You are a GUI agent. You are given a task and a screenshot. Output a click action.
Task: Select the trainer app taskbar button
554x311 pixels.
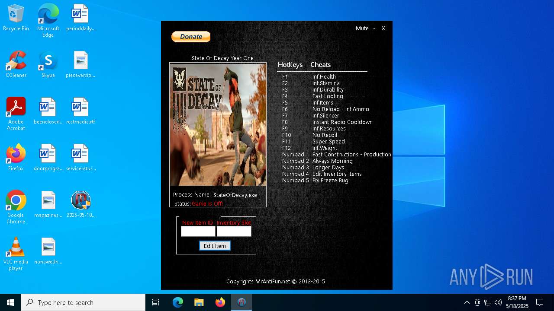[242, 302]
